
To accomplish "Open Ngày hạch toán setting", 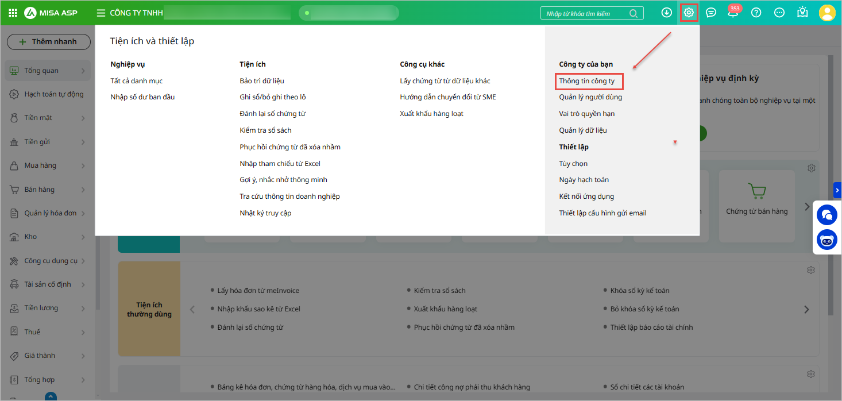I will [x=584, y=180].
